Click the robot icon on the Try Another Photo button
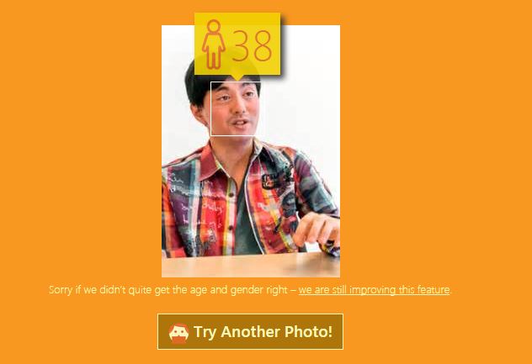This screenshot has height=364, width=532. point(178,333)
